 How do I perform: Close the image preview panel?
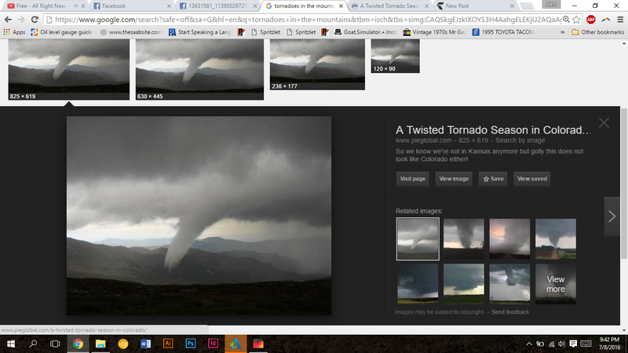click(x=604, y=123)
